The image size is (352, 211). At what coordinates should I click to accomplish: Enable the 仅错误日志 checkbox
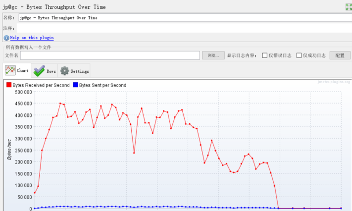[x=265, y=55]
